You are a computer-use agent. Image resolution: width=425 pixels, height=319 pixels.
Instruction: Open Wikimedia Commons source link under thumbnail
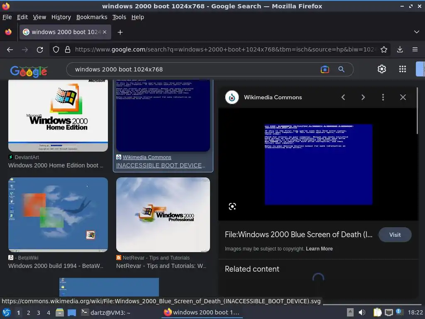pyautogui.click(x=147, y=157)
